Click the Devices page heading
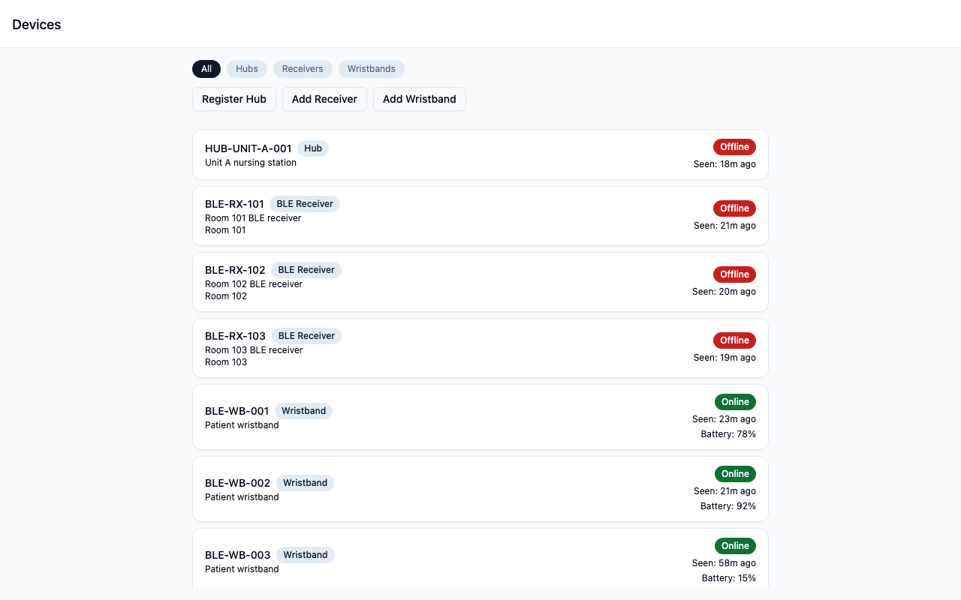The image size is (961, 600). [37, 25]
